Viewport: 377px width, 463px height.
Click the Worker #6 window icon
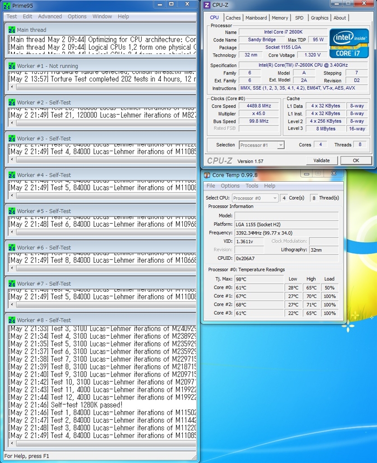tap(12, 247)
